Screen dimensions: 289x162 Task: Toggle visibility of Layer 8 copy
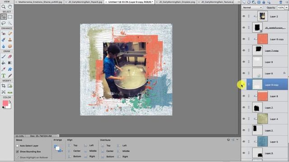244,39
